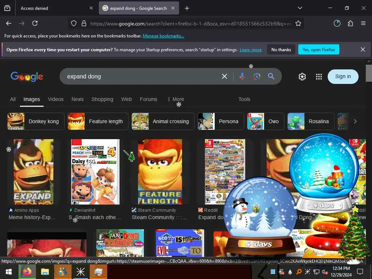Bookmark this page with the star
372x279 pixels.
(x=298, y=23)
